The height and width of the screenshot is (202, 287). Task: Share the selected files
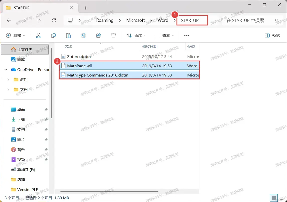(x=99, y=35)
